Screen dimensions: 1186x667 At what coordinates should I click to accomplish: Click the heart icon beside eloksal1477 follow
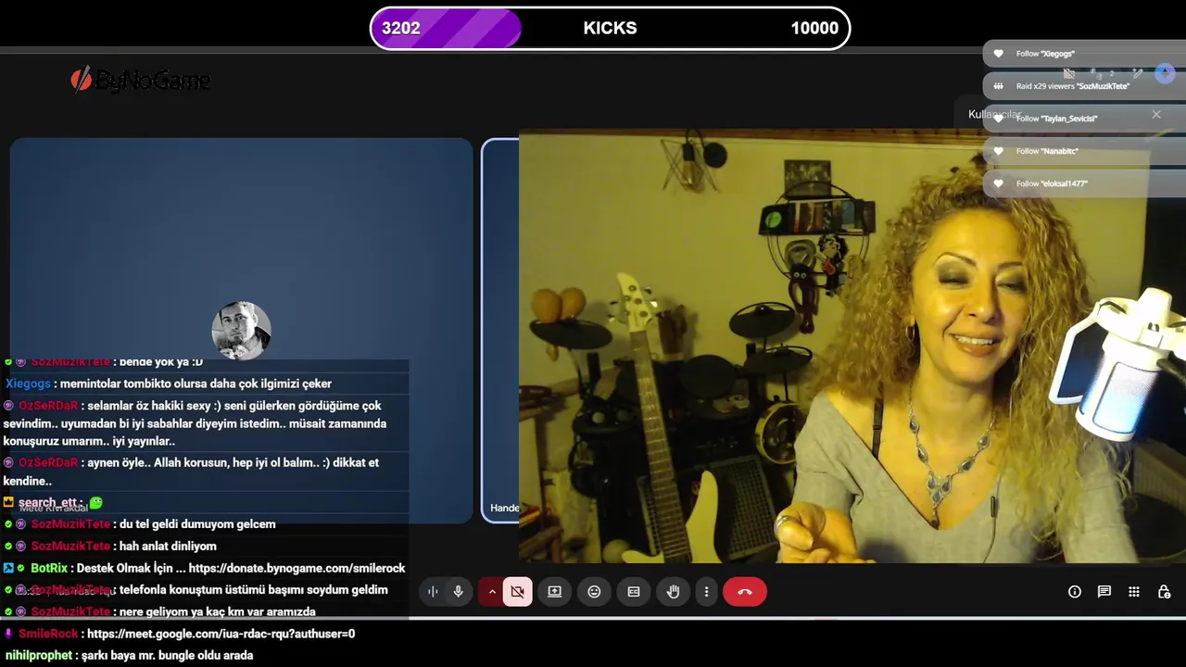tap(998, 183)
